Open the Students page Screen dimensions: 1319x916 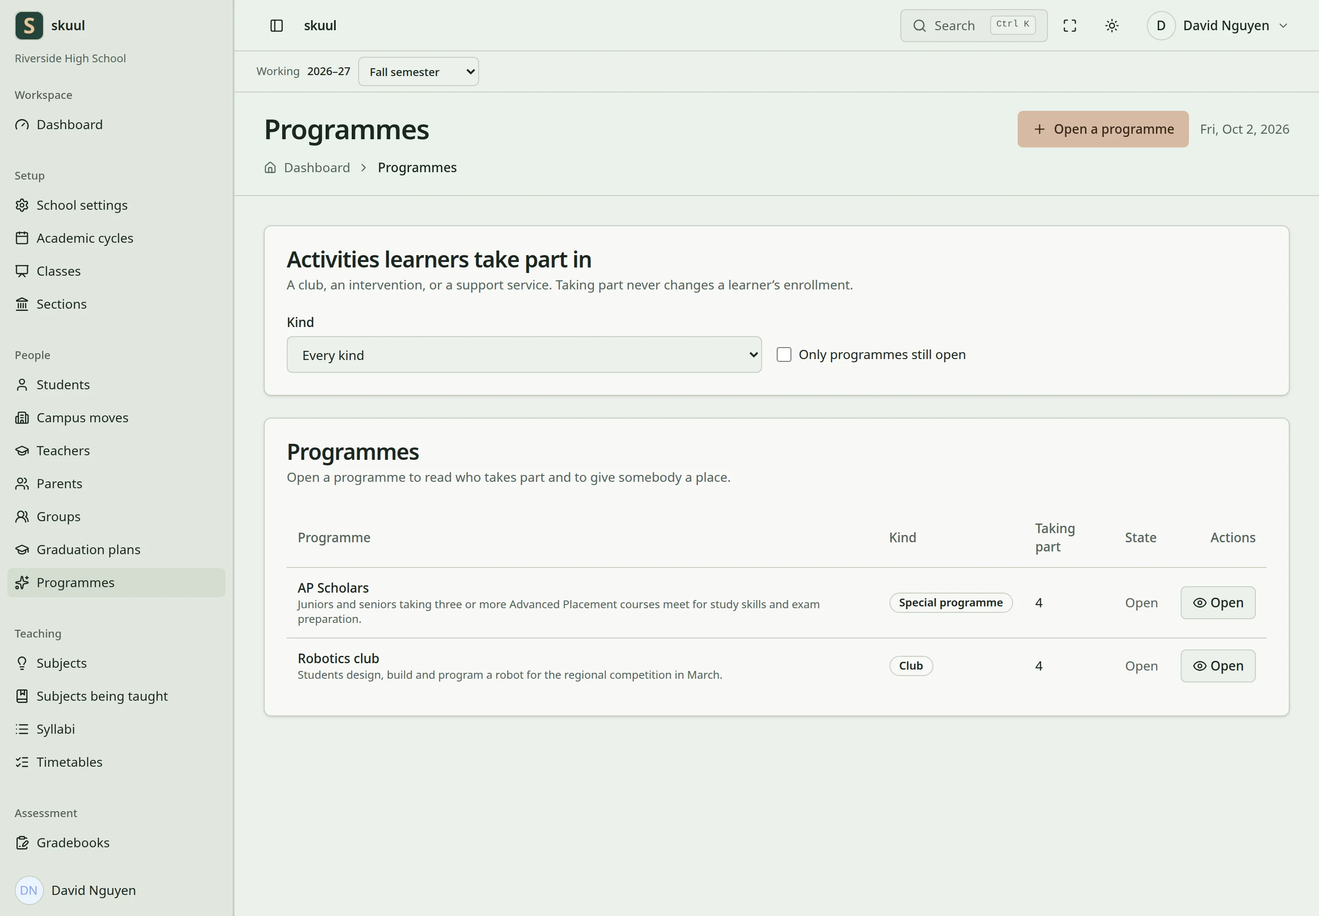[x=116, y=385]
